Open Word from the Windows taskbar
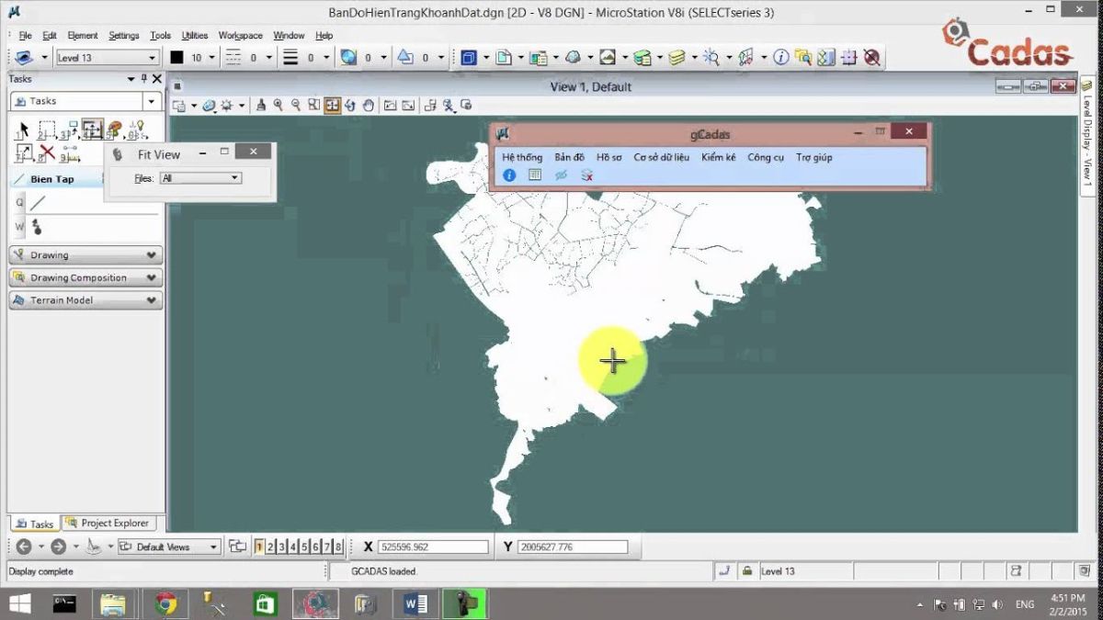The width and height of the screenshot is (1103, 620). point(415,603)
